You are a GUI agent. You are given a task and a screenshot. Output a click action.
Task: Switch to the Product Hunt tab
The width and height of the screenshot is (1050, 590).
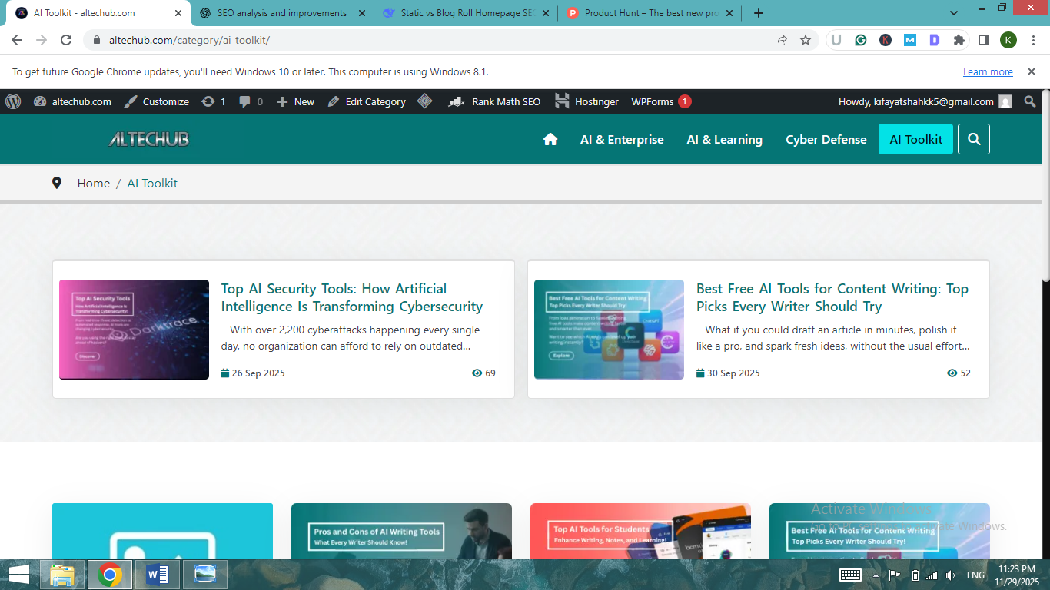point(651,13)
